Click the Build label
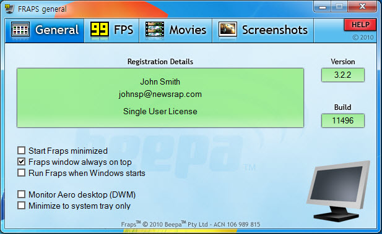The width and height of the screenshot is (382, 234). (343, 107)
